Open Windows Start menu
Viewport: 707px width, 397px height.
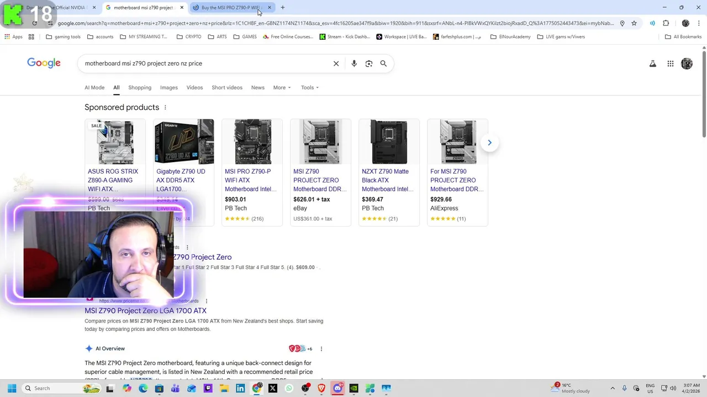(12, 388)
